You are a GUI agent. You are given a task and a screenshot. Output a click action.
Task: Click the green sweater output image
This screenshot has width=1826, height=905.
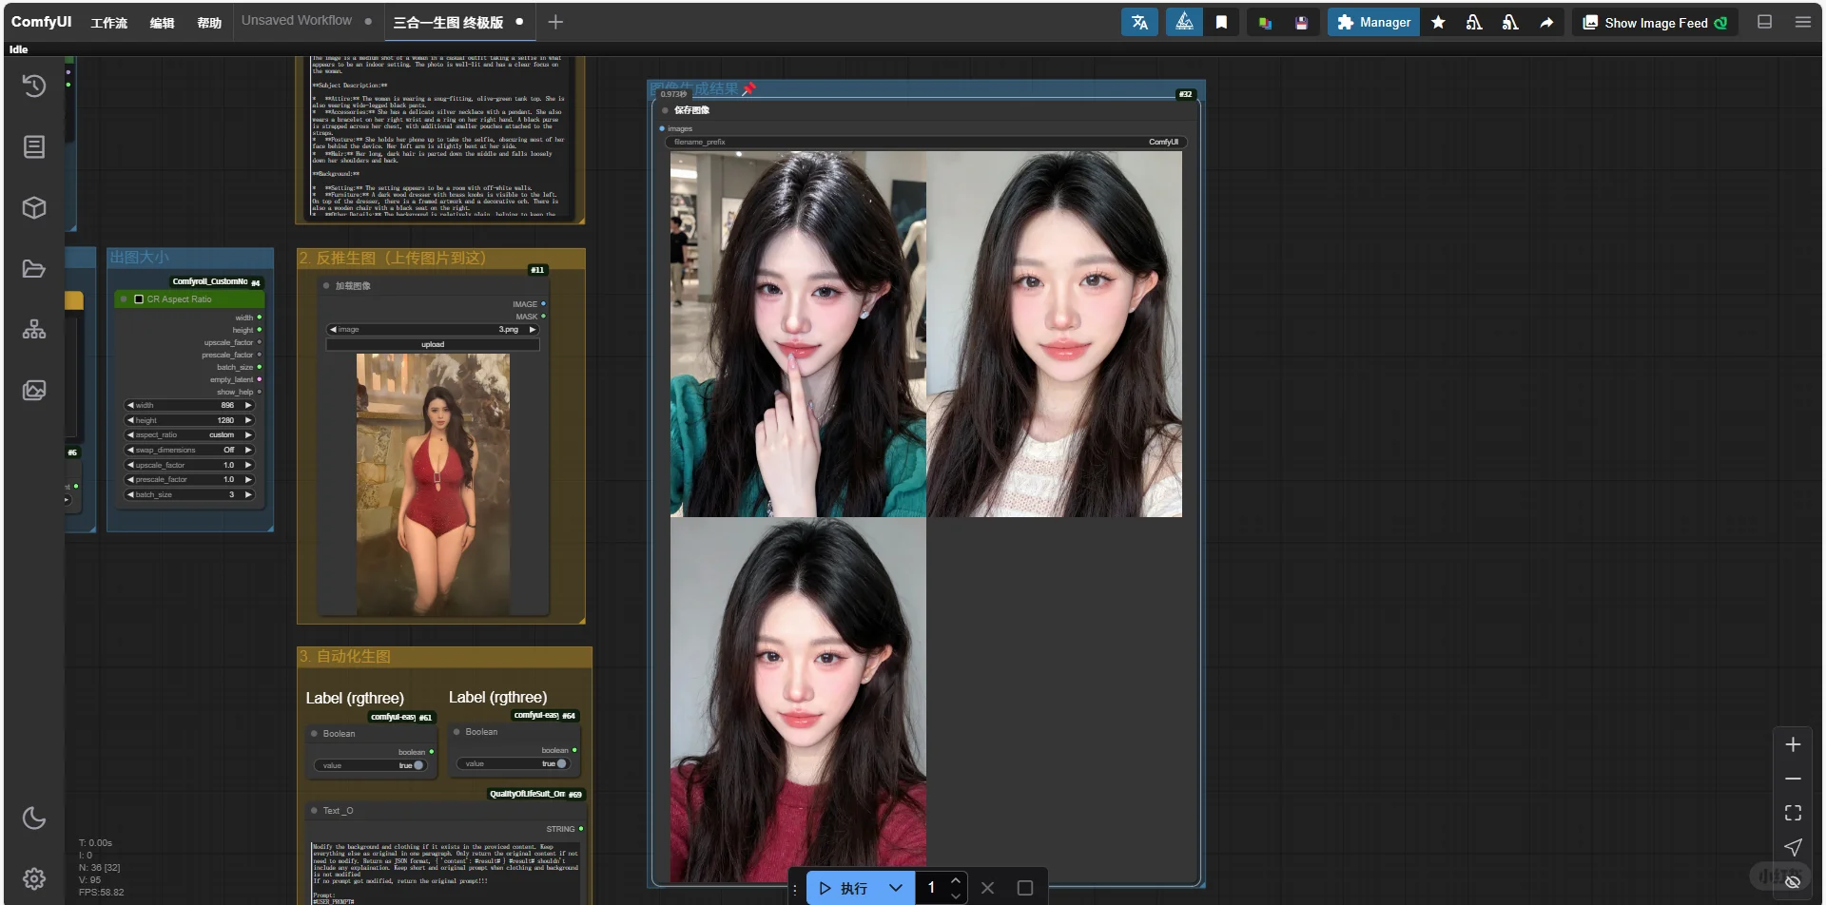pos(798,334)
